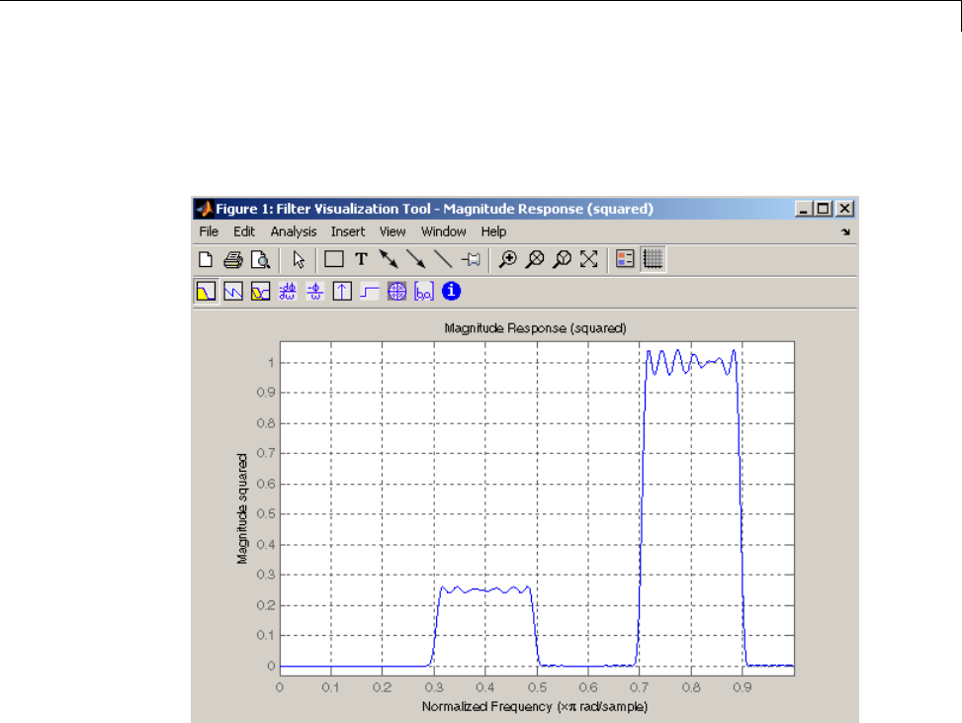The width and height of the screenshot is (962, 723).
Task: Expand the Analysis menu
Action: (x=294, y=231)
